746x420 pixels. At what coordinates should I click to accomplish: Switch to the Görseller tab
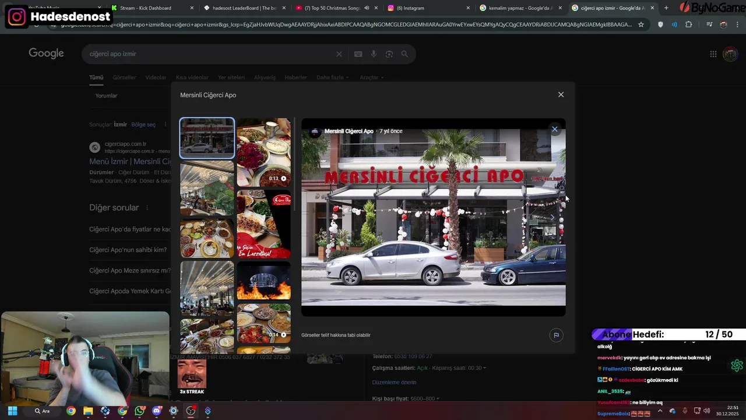[x=124, y=78]
